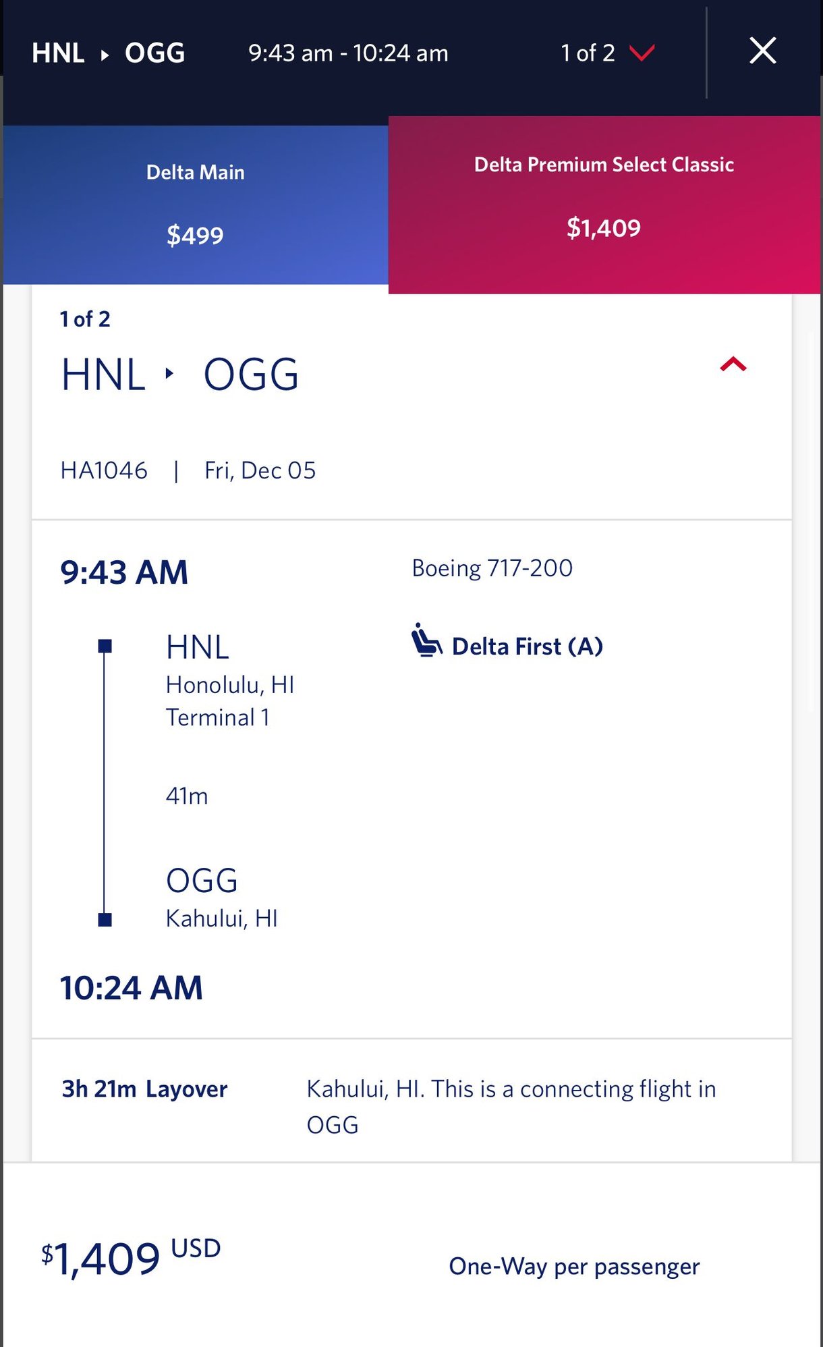Click the small arrow between large HNL and OGG
This screenshot has height=1347, width=823.
(169, 373)
